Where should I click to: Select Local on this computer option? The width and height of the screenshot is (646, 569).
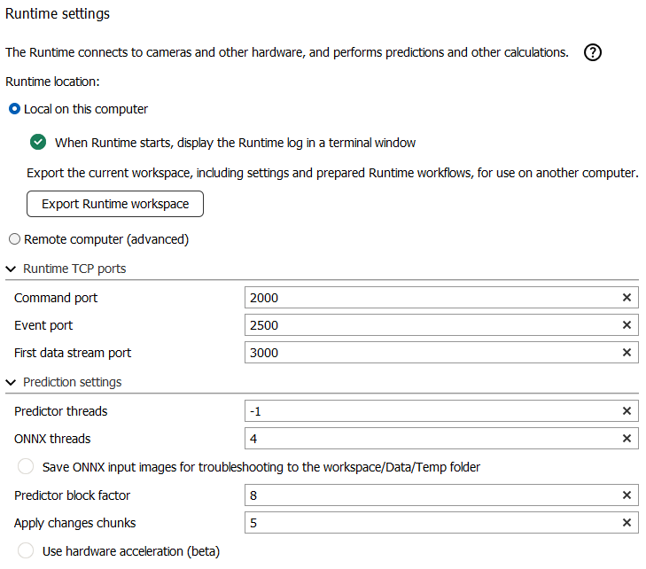pos(14,109)
